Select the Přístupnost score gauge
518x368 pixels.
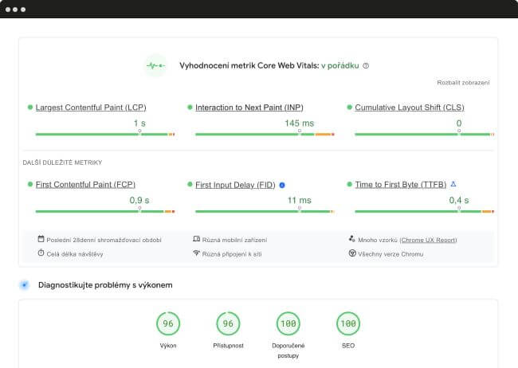(x=228, y=323)
